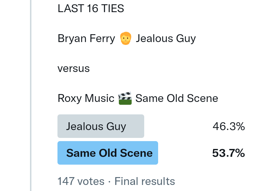Click the word Roxy in the tweet

70,98
